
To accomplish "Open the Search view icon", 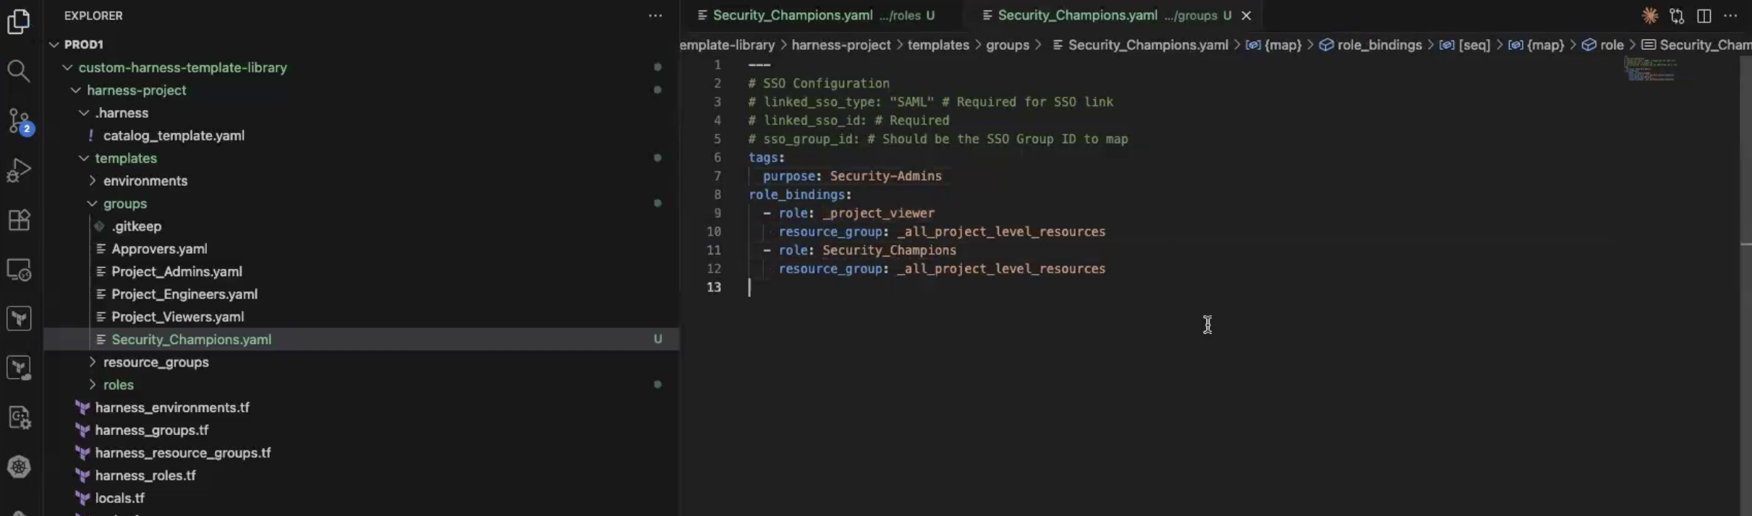I will 19,71.
